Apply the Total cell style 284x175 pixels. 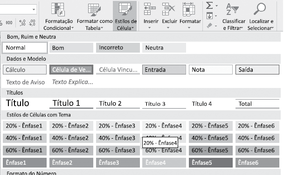click(257, 103)
